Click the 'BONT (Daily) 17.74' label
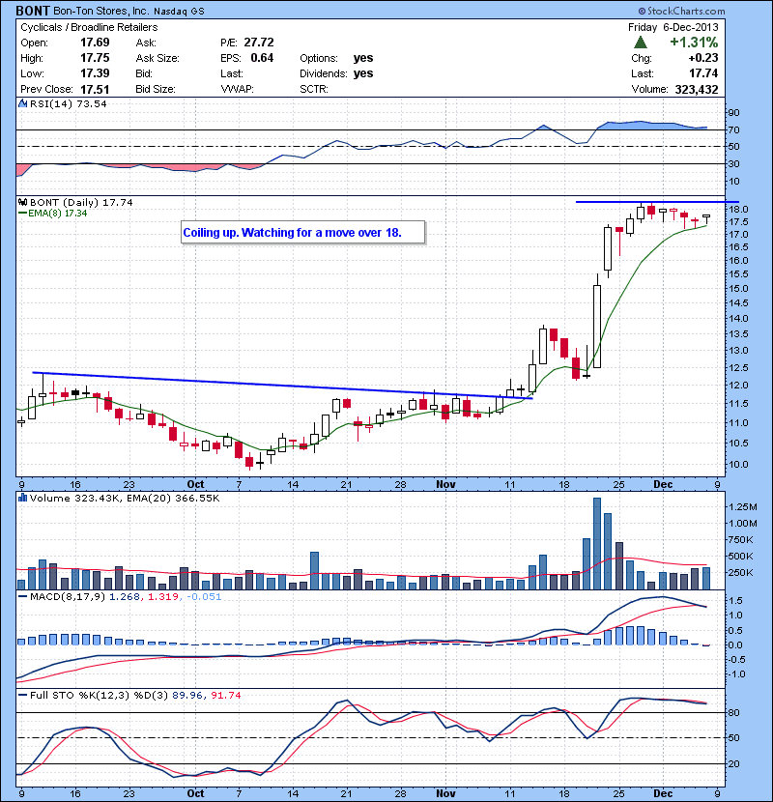 point(81,203)
